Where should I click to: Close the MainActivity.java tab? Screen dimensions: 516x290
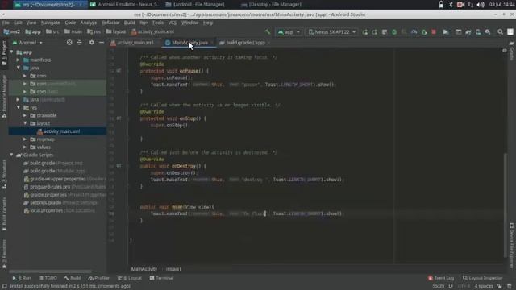click(x=212, y=43)
